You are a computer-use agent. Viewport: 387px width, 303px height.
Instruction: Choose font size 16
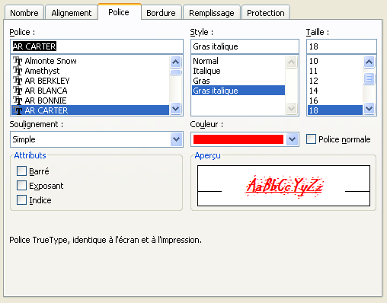[x=335, y=100]
